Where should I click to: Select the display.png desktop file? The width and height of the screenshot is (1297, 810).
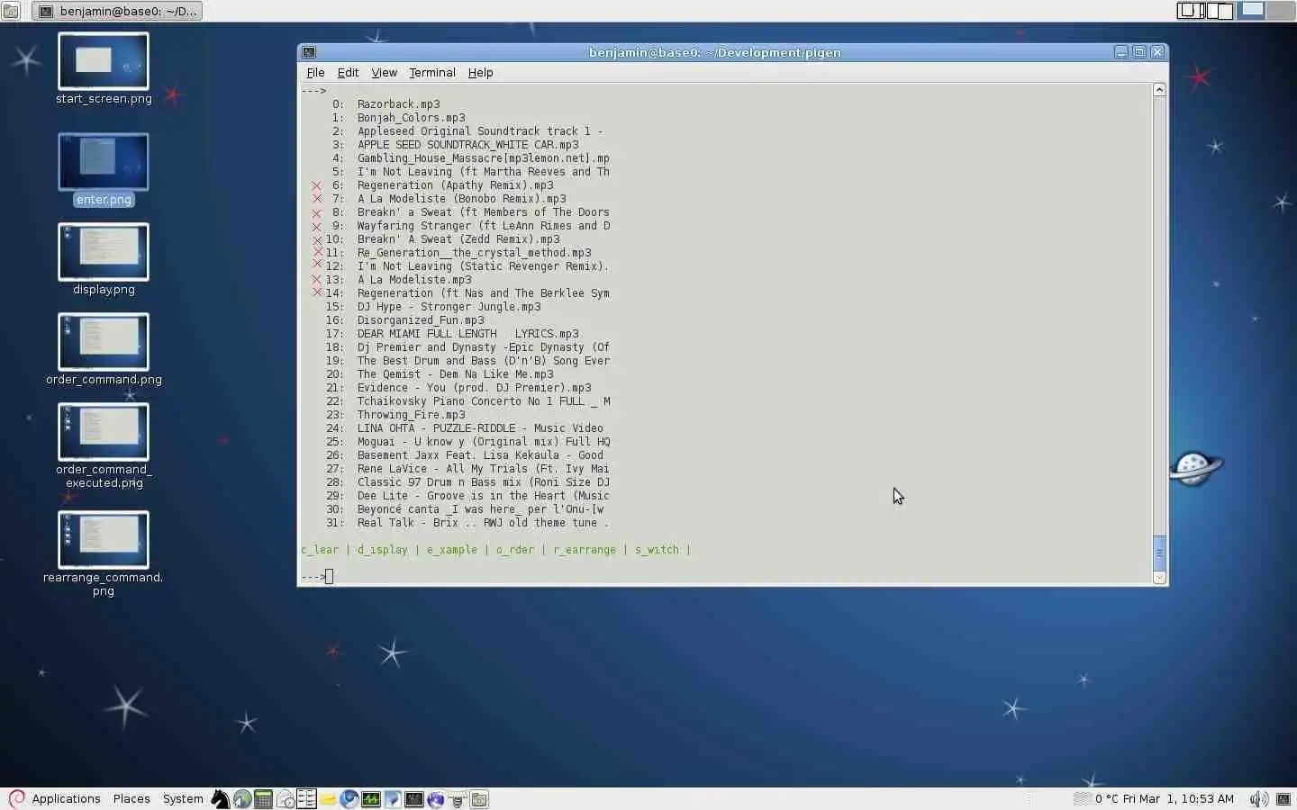pyautogui.click(x=104, y=260)
